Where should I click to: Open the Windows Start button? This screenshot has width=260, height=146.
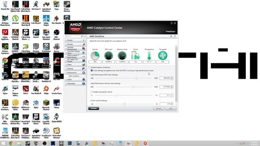[x=3, y=143]
